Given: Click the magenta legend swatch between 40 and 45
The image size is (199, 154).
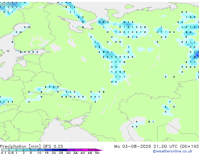Looking at the screenshot, I should point(85,150).
